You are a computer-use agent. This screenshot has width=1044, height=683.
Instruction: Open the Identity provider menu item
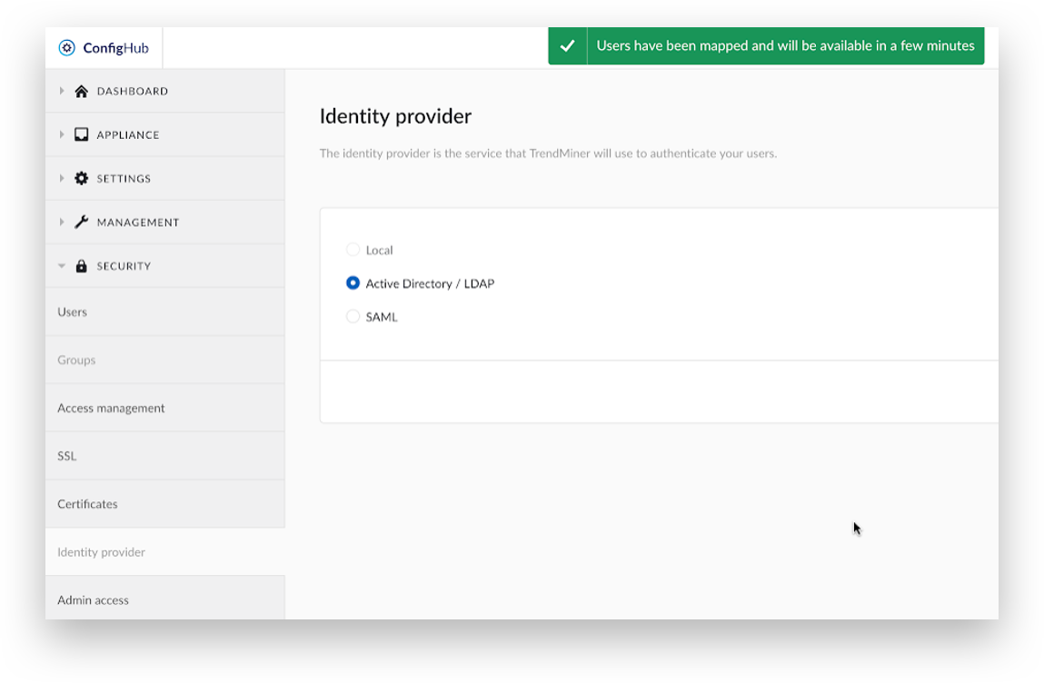165,551
